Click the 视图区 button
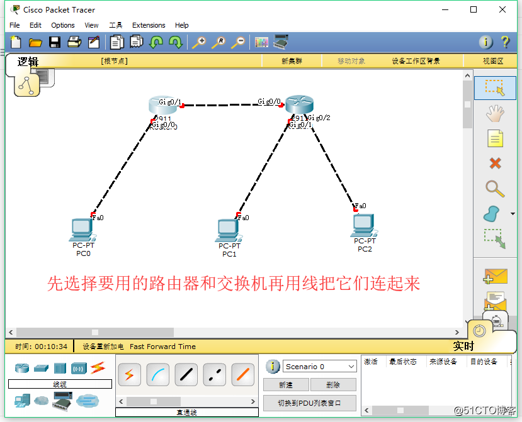The width and height of the screenshot is (522, 422). pos(494,61)
